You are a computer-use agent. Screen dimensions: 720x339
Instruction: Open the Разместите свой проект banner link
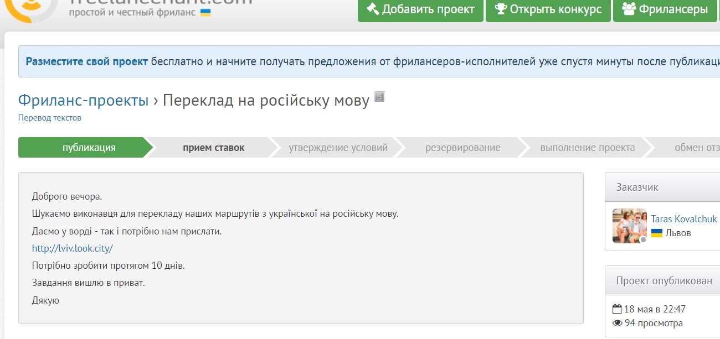[x=86, y=61]
